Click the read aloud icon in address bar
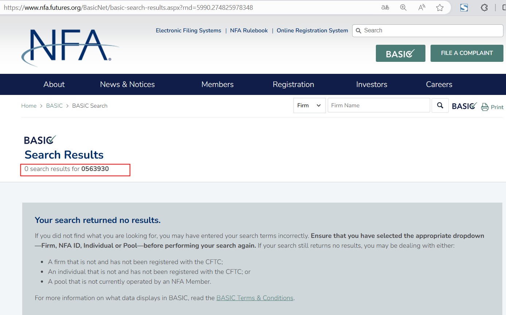The height and width of the screenshot is (315, 506). (x=422, y=8)
